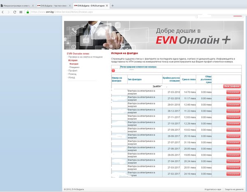Screen dimensions: 247x192
Task: Show readings for the 29-05-2017 invoice
Action: (x=233, y=155)
